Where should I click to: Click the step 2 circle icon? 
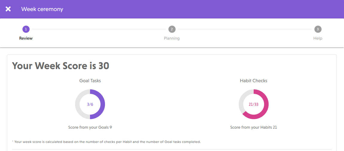[172, 29]
